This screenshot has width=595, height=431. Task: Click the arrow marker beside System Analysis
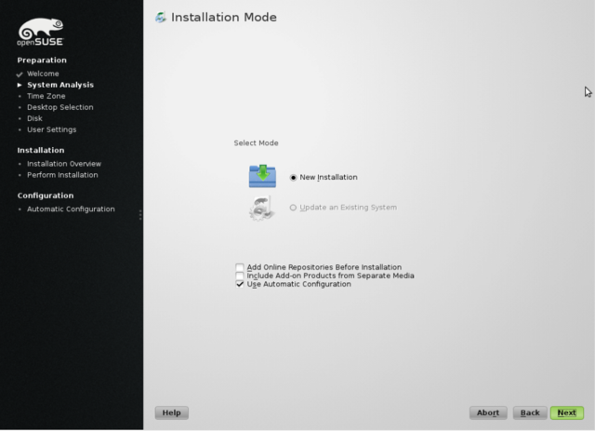pos(20,85)
